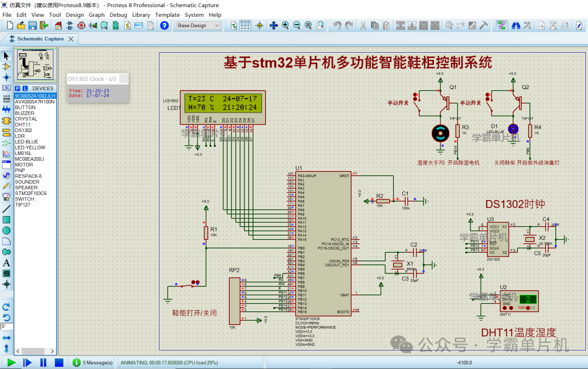This screenshot has height=369, width=588.
Task: Click the Decompose hammer icon
Action: (484, 26)
